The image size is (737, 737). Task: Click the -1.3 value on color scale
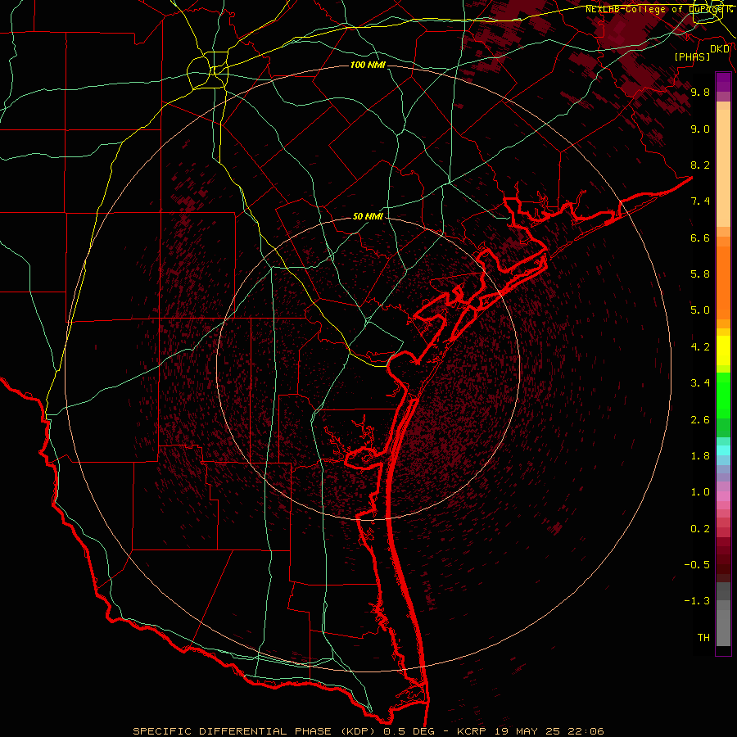pos(697,601)
